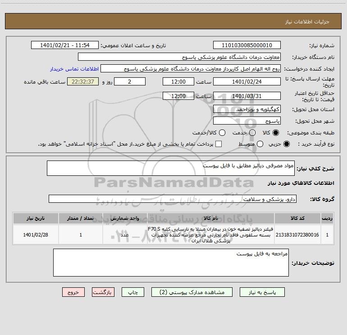The image size is (347, 335).
Task: Click the چاپ print button
Action: coord(133,292)
